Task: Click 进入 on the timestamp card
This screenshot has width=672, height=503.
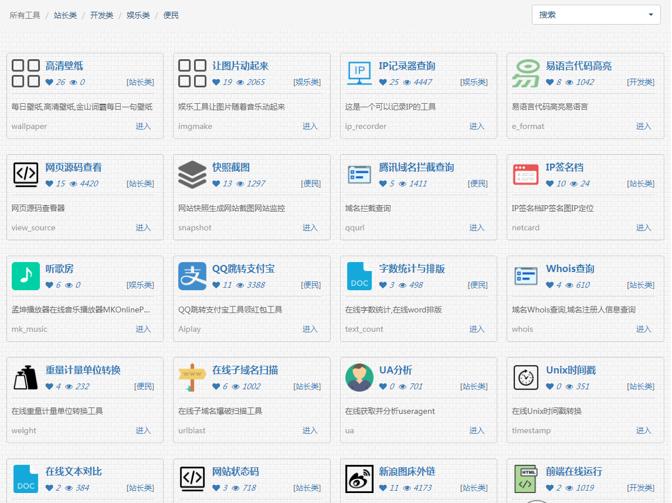Action: (643, 431)
